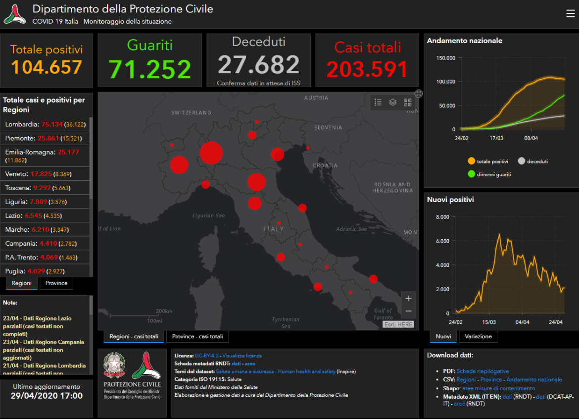The width and height of the screenshot is (579, 419).
Task: Toggle the 'totale positivi' chart legend series
Action: click(x=488, y=161)
